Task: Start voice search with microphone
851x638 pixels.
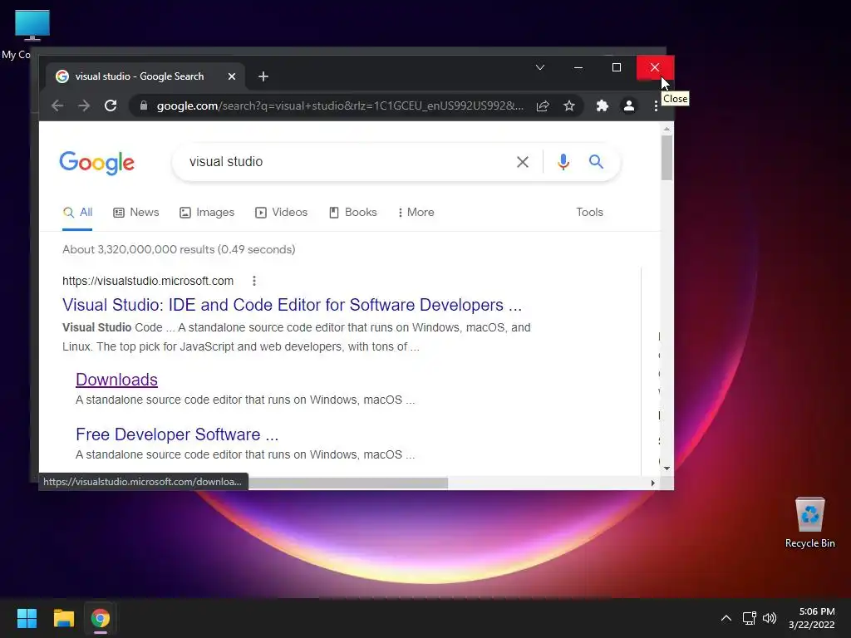Action: [563, 162]
